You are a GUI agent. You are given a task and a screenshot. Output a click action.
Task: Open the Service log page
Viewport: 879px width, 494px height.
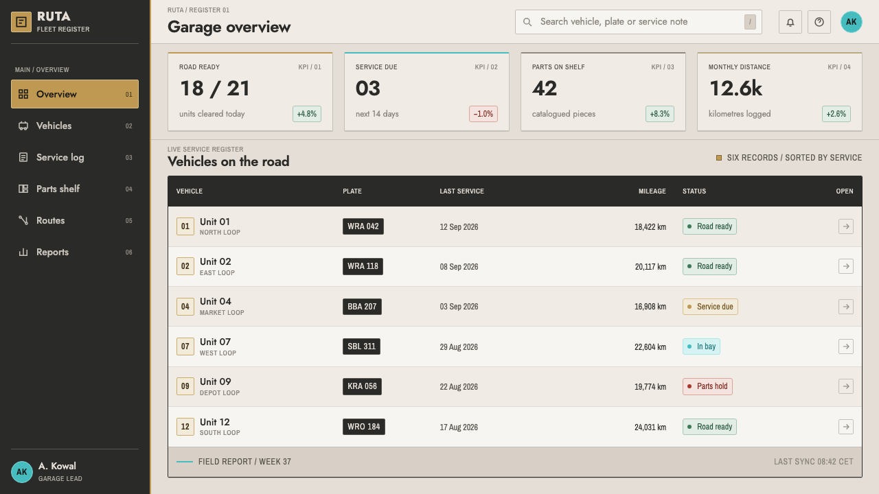pos(75,157)
